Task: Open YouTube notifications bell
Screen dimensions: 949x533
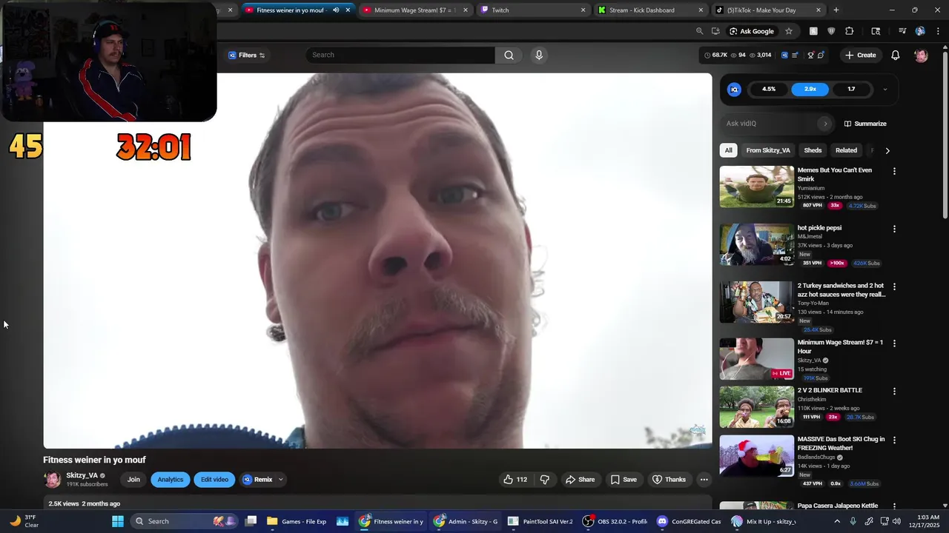Action: (895, 55)
